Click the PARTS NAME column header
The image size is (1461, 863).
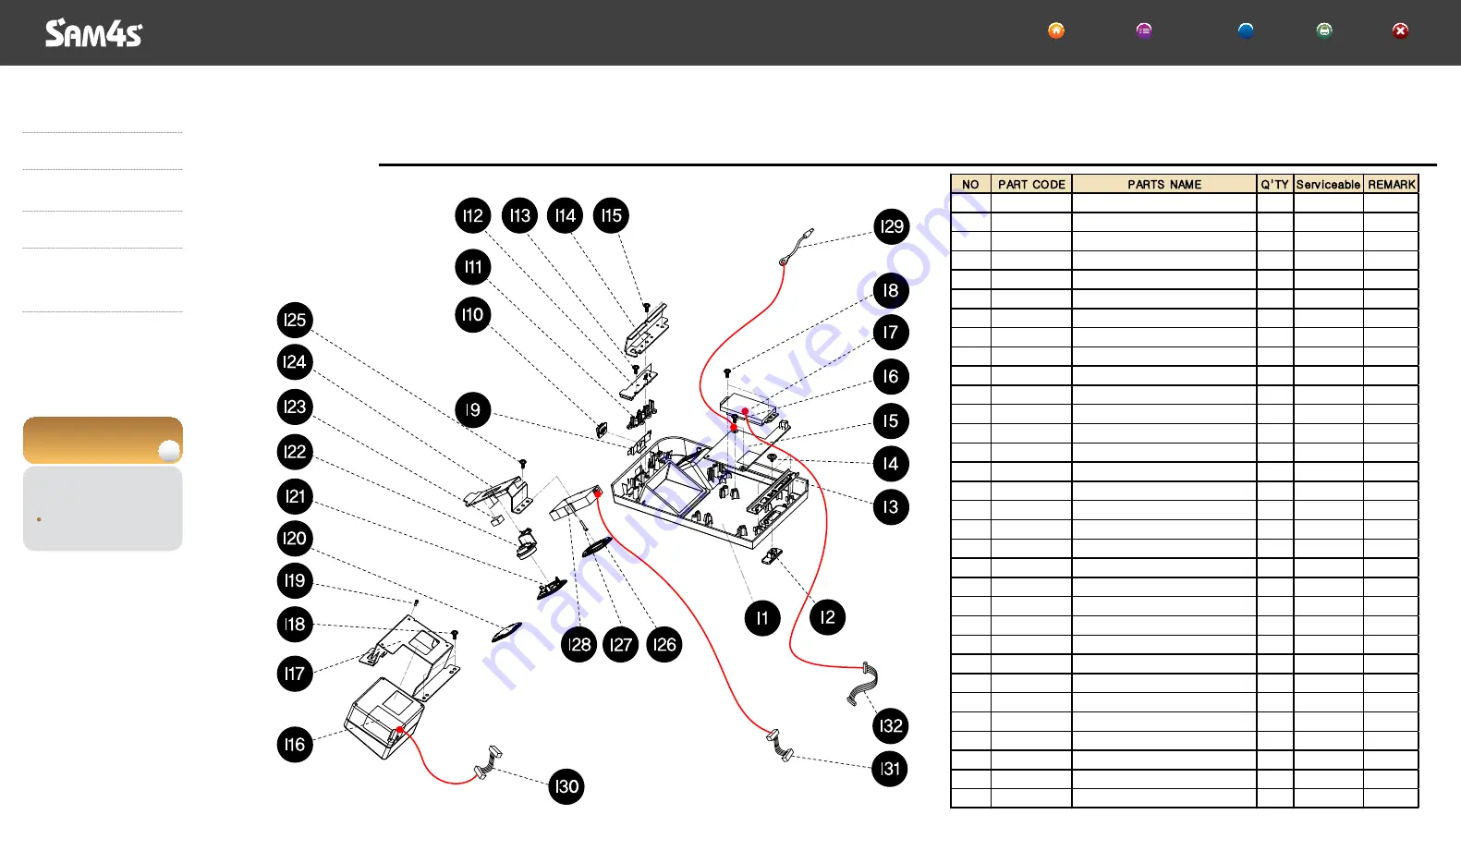[1164, 185]
